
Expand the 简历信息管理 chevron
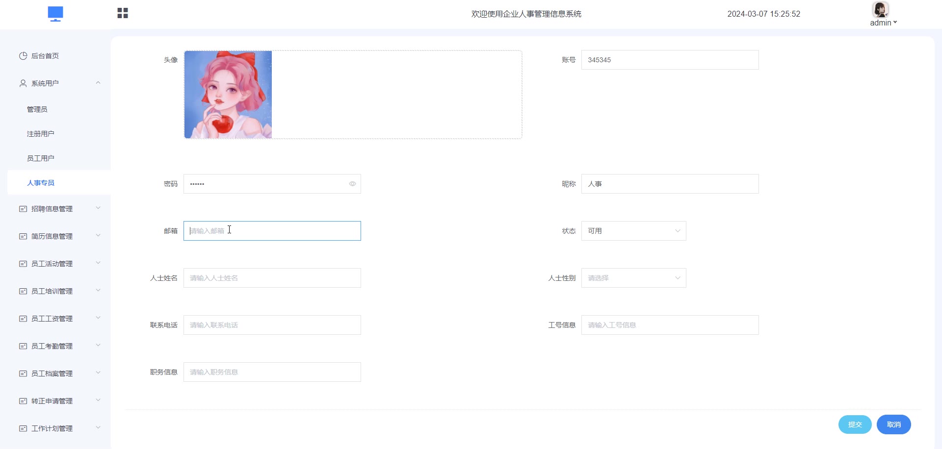[98, 235]
